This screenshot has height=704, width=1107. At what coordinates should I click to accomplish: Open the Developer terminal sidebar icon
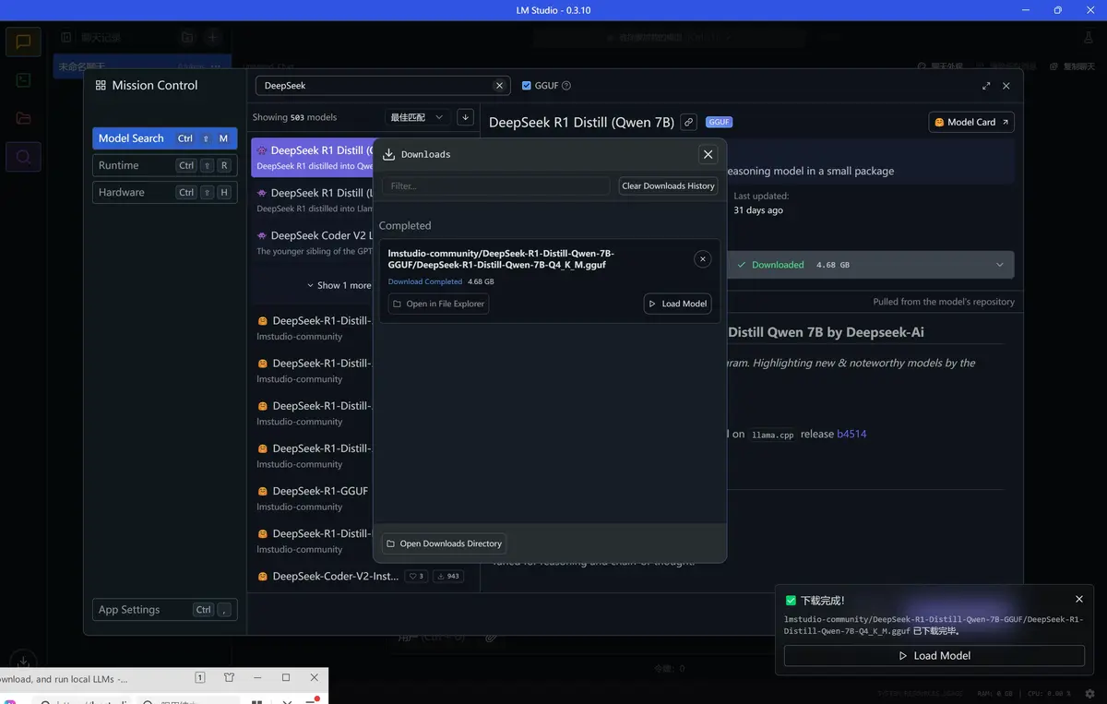coord(24,80)
